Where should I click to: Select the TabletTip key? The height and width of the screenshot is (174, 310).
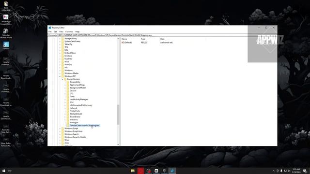[x=68, y=44]
